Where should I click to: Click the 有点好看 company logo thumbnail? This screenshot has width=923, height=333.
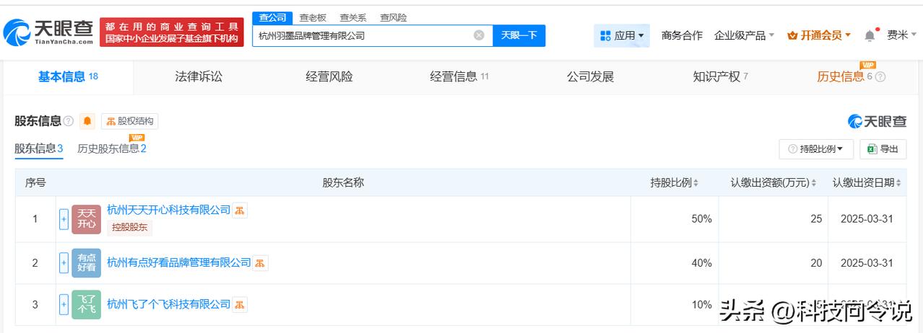87,263
